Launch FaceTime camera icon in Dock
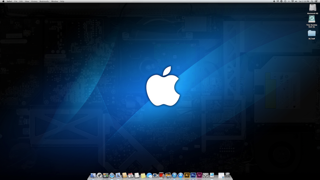The image size is (320, 180). pyautogui.click(x=155, y=175)
